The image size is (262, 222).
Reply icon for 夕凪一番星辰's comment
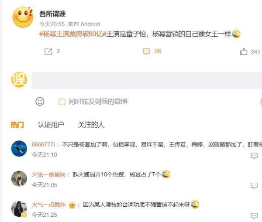[254, 185]
